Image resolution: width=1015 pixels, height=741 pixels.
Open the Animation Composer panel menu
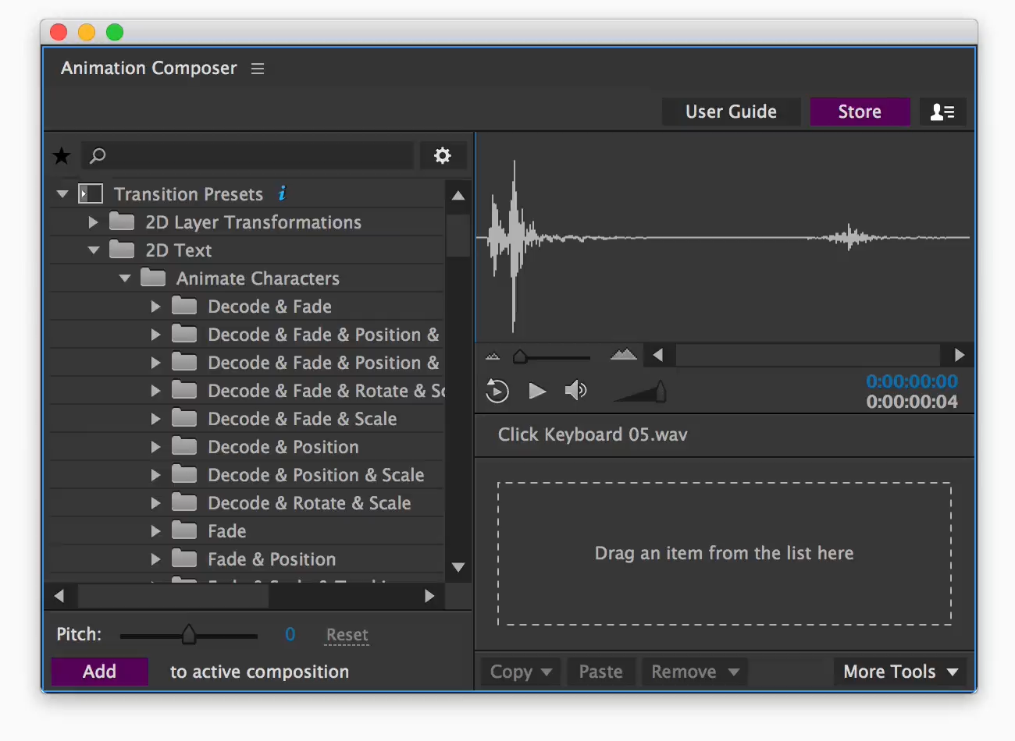pyautogui.click(x=258, y=69)
